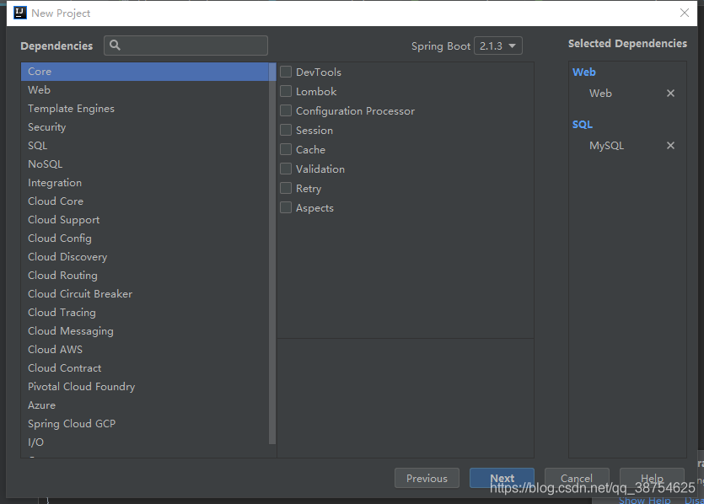Check the Cache option

(286, 149)
